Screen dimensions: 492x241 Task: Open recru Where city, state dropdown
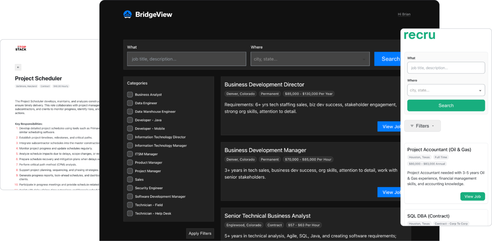446,90
